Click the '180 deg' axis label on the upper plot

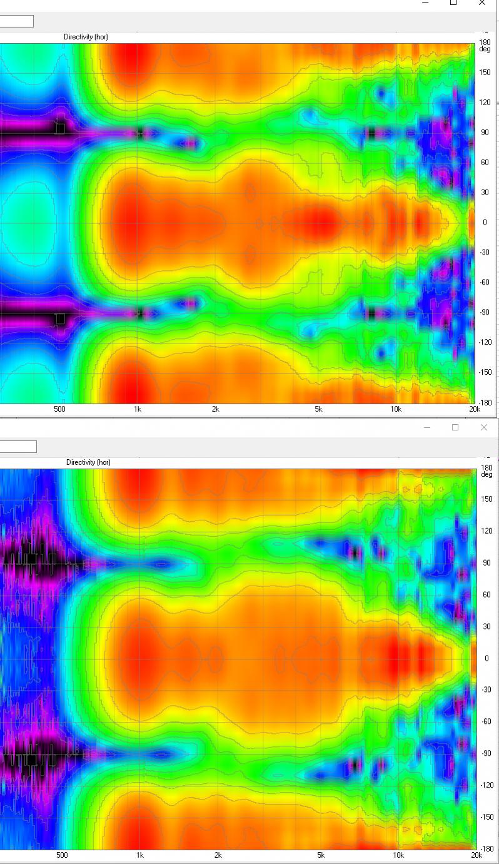click(x=485, y=46)
